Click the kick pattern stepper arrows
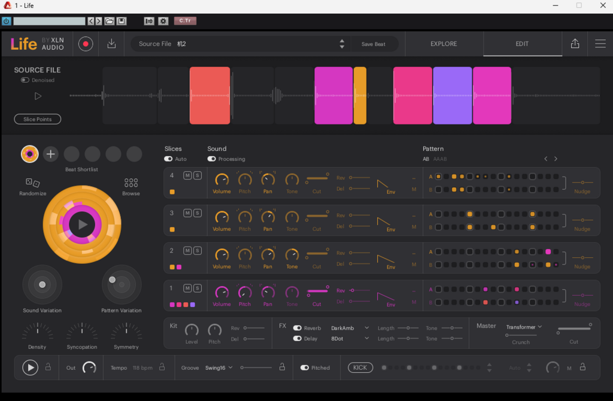 point(489,367)
